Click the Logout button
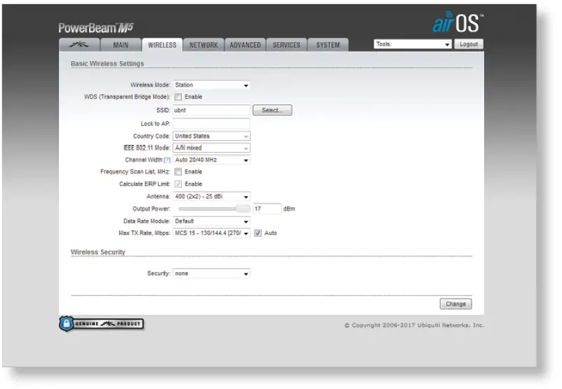The image size is (562, 389). coord(469,44)
